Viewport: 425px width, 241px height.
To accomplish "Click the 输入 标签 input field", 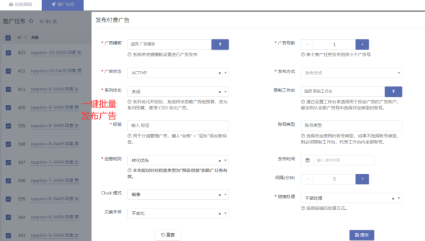I will (x=178, y=125).
